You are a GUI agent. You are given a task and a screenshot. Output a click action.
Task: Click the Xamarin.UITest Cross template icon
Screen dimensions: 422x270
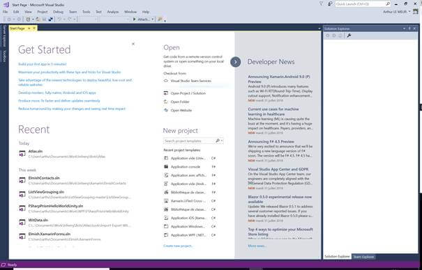[x=166, y=200]
